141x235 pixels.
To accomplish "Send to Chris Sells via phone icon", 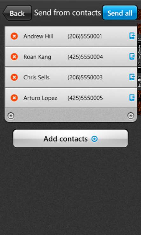I will pyautogui.click(x=132, y=77).
